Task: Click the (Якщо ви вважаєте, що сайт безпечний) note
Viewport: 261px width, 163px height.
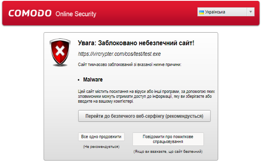Action: 168,152
